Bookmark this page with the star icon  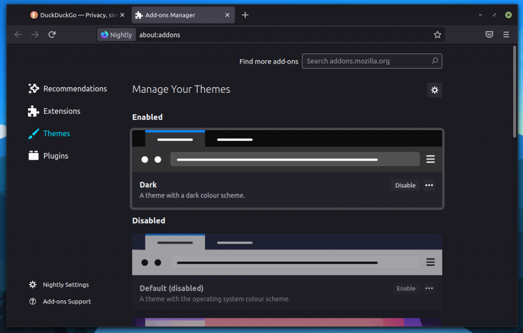tap(437, 35)
